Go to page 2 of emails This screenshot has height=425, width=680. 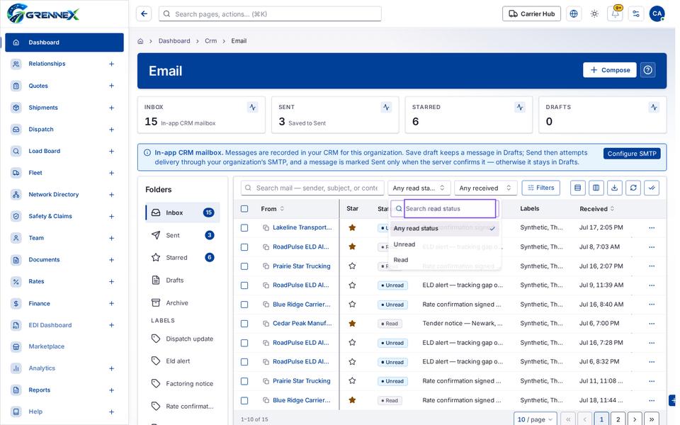pyautogui.click(x=618, y=419)
